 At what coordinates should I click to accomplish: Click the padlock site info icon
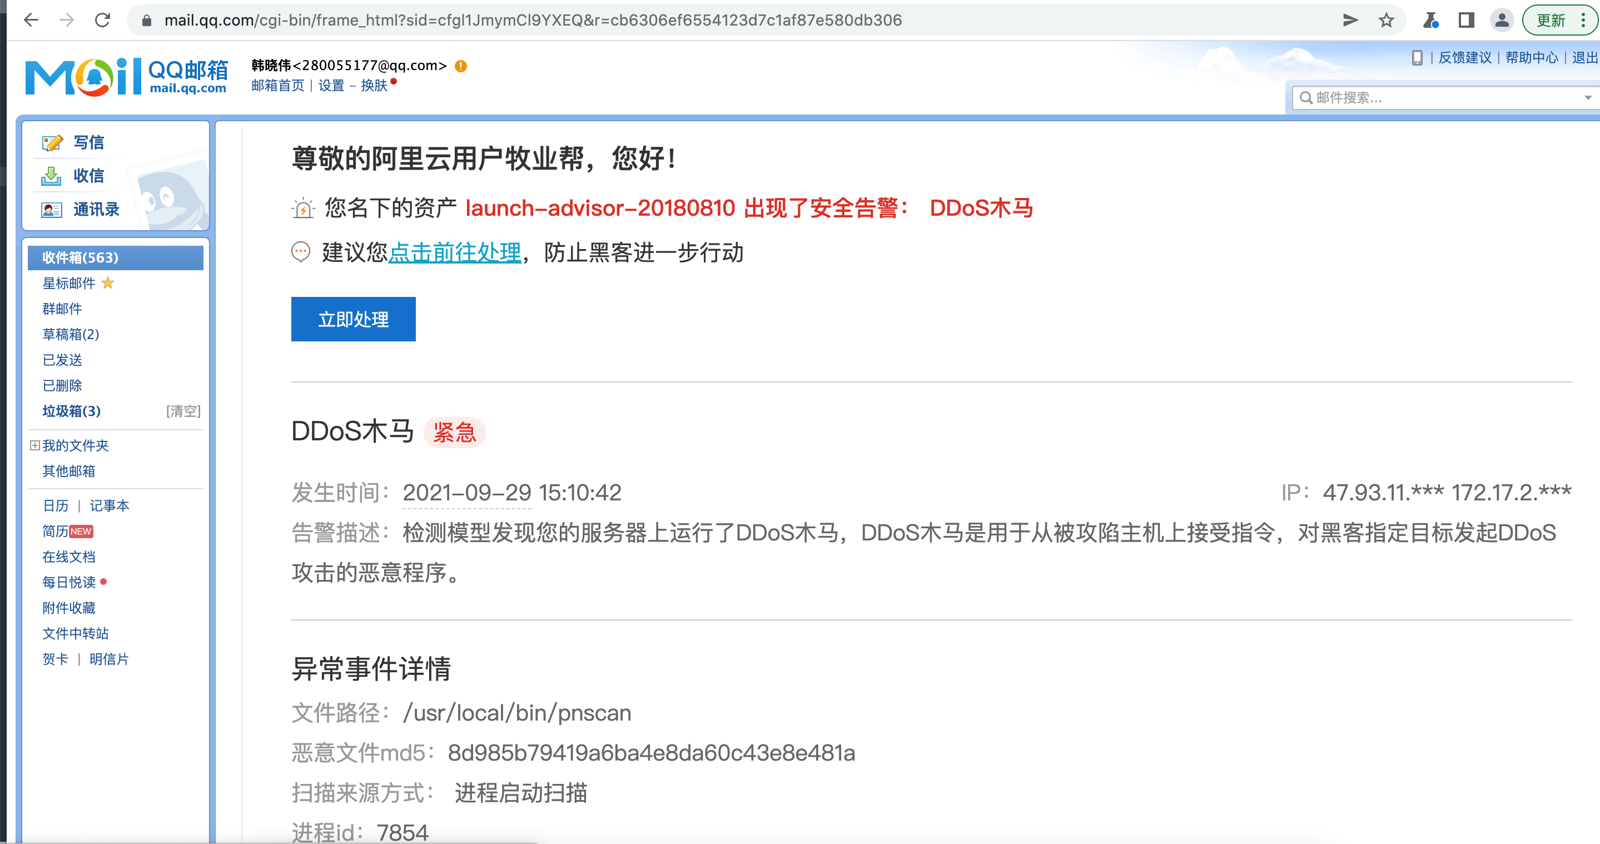tap(147, 21)
